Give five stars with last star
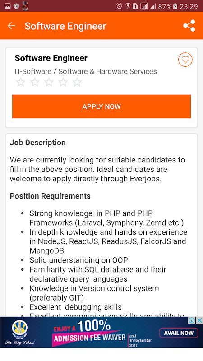203x361 pixels. click(77, 82)
